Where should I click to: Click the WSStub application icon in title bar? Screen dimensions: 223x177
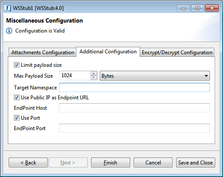pyautogui.click(x=7, y=8)
